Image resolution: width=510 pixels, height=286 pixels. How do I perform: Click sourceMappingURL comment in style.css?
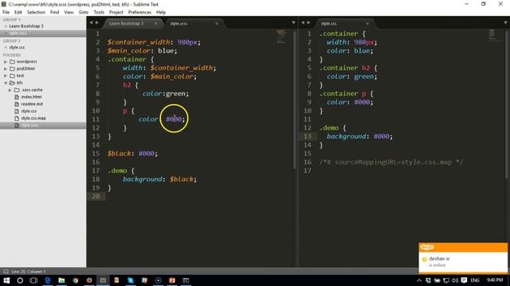point(391,162)
